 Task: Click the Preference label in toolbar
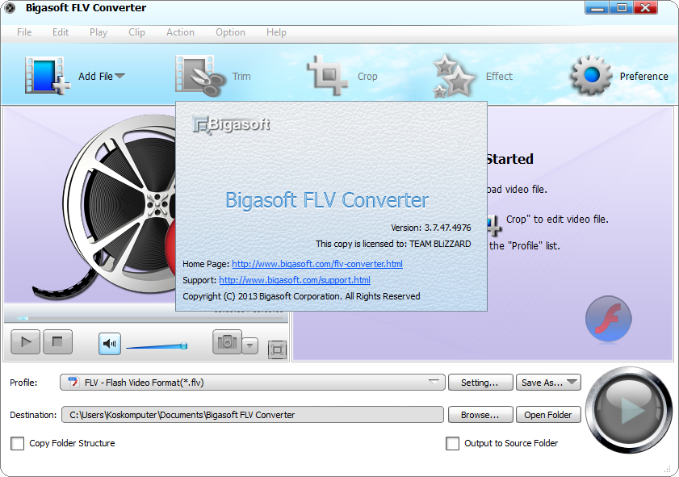pos(643,76)
